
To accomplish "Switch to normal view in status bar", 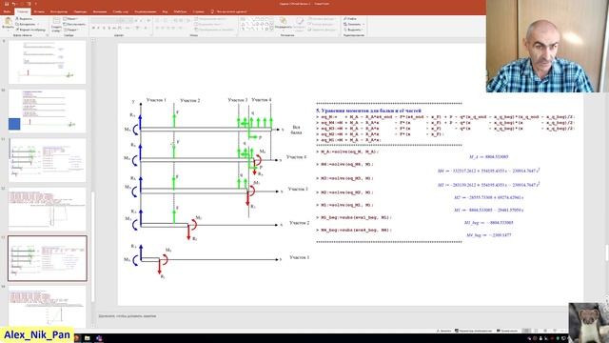I will tap(526, 331).
